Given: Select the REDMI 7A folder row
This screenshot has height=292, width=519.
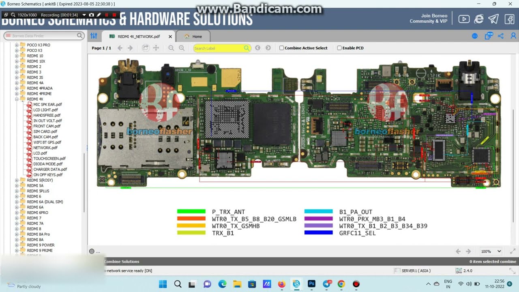Looking at the screenshot, I should point(35,223).
